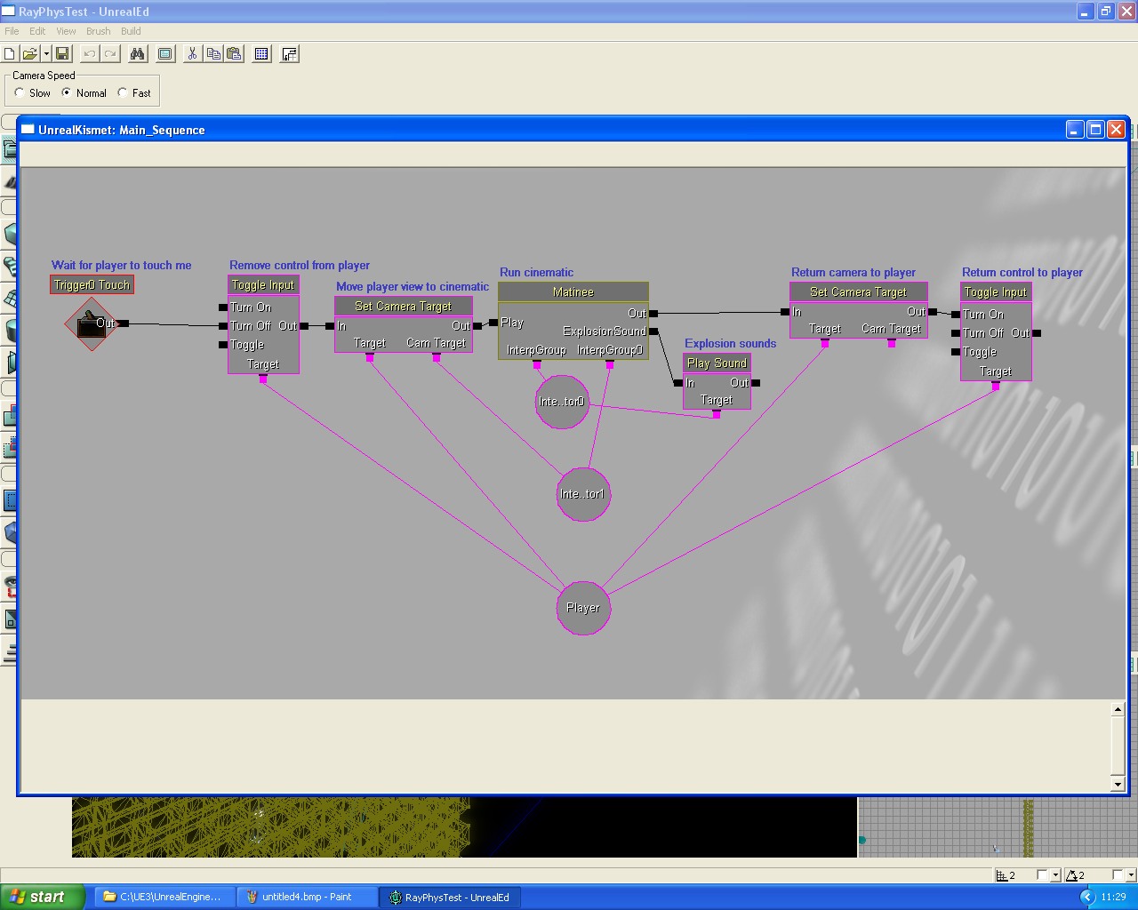Expand the Open file dropdown arrow
This screenshot has width=1138, height=910.
45,54
